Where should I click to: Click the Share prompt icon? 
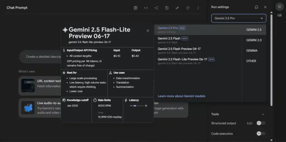click(156, 8)
